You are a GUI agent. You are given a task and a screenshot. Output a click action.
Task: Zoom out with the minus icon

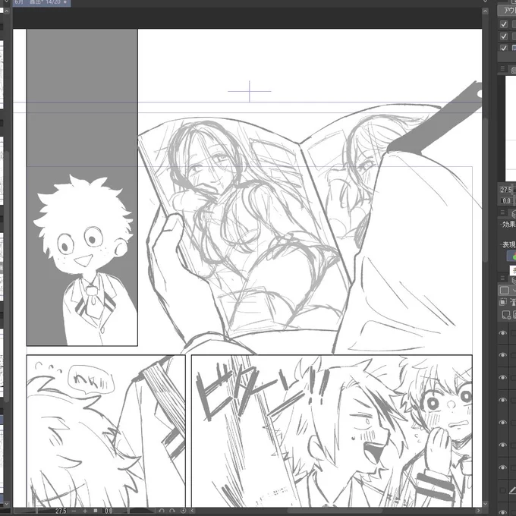pyautogui.click(x=74, y=511)
